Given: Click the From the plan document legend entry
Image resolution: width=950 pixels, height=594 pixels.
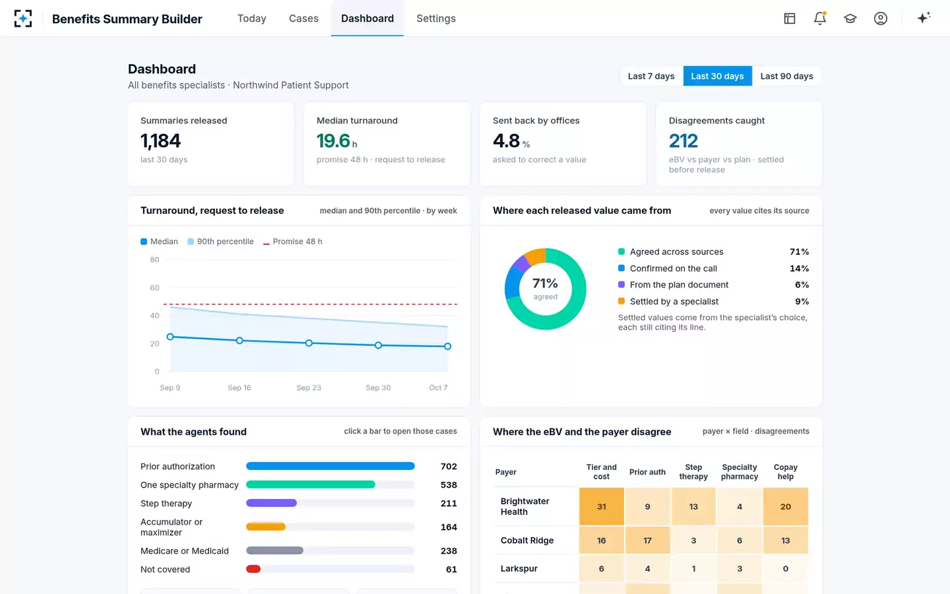Looking at the screenshot, I should pyautogui.click(x=713, y=284).
